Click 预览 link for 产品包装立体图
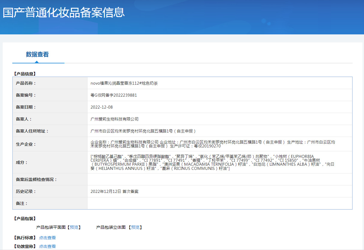 (135, 227)
